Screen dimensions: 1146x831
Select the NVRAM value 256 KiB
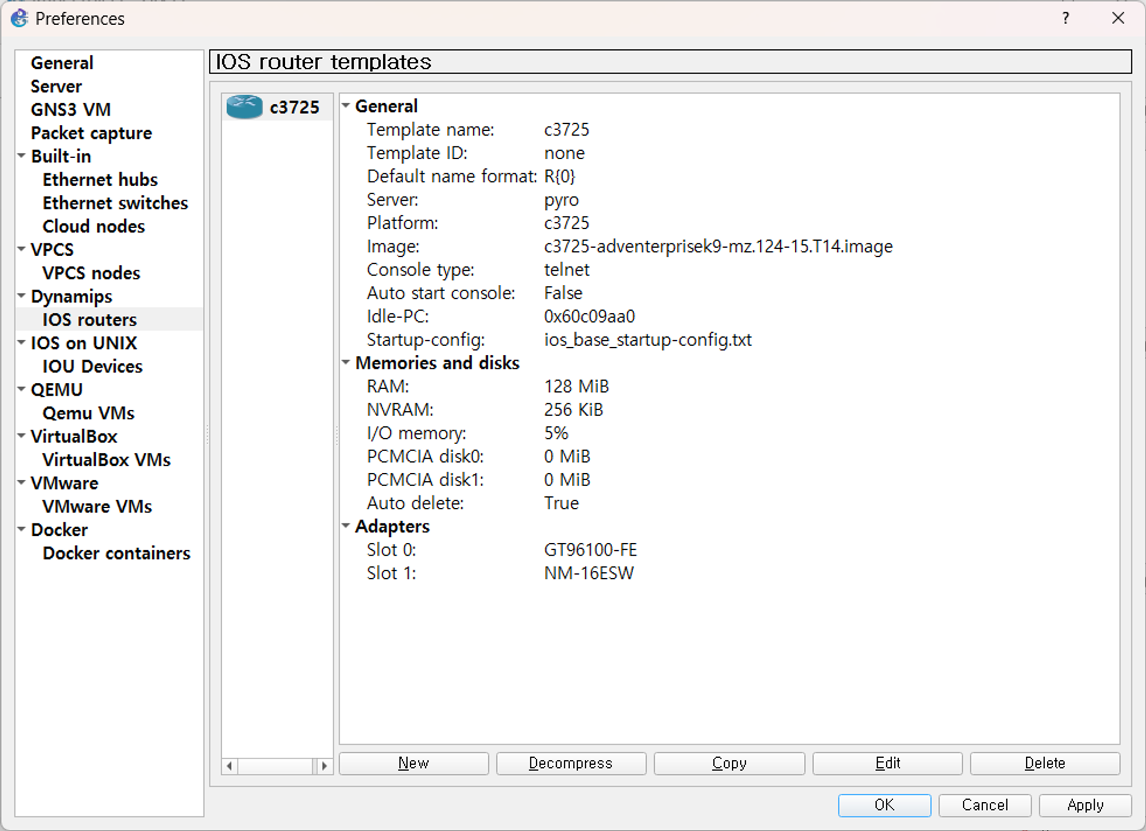573,410
